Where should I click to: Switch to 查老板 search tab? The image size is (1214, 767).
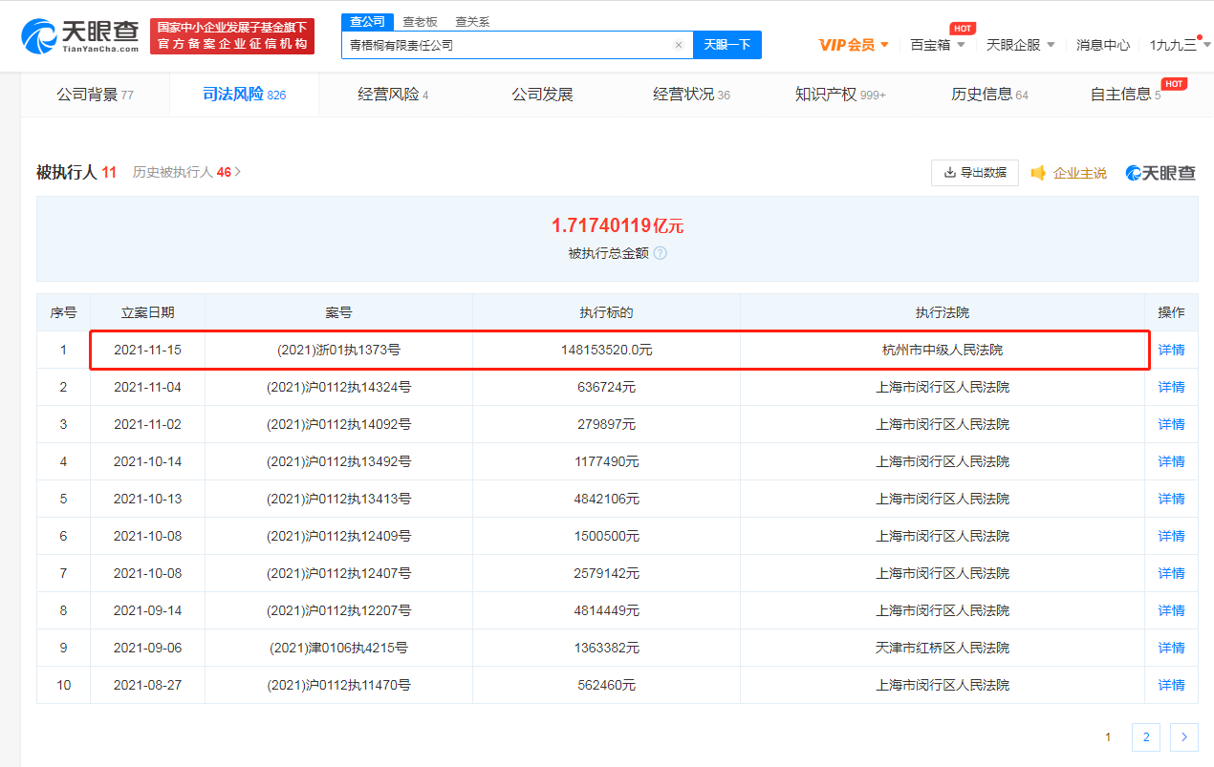tap(419, 22)
